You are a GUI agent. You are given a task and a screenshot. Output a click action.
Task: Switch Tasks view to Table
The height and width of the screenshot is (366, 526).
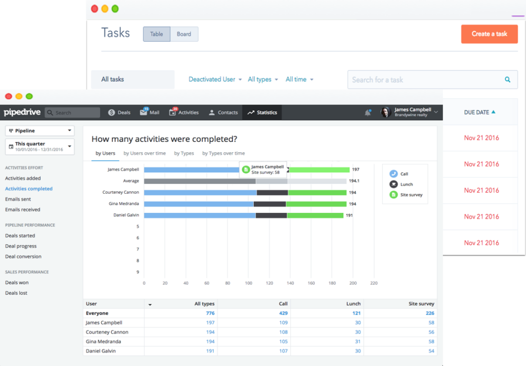157,34
